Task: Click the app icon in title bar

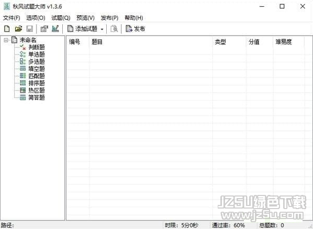Action: (x=7, y=6)
